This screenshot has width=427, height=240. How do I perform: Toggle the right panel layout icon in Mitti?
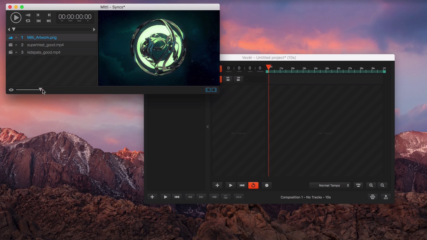pos(214,90)
